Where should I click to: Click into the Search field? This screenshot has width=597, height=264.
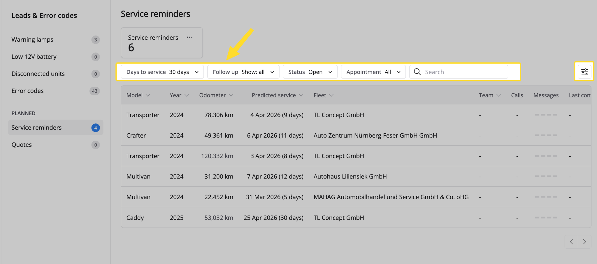point(459,72)
